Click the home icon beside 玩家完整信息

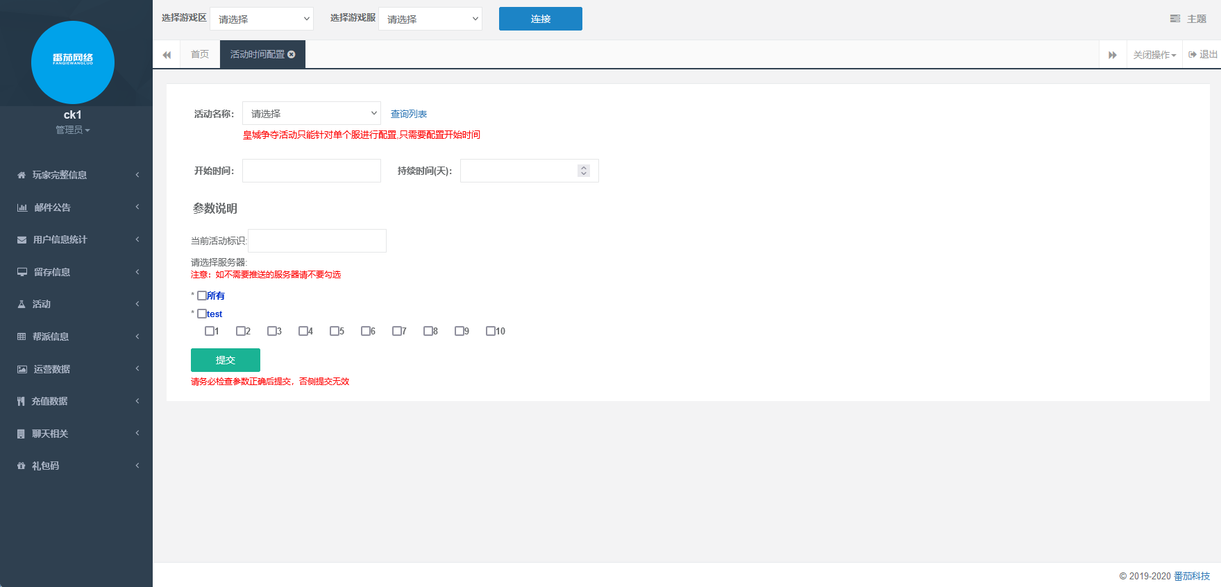tap(22, 175)
